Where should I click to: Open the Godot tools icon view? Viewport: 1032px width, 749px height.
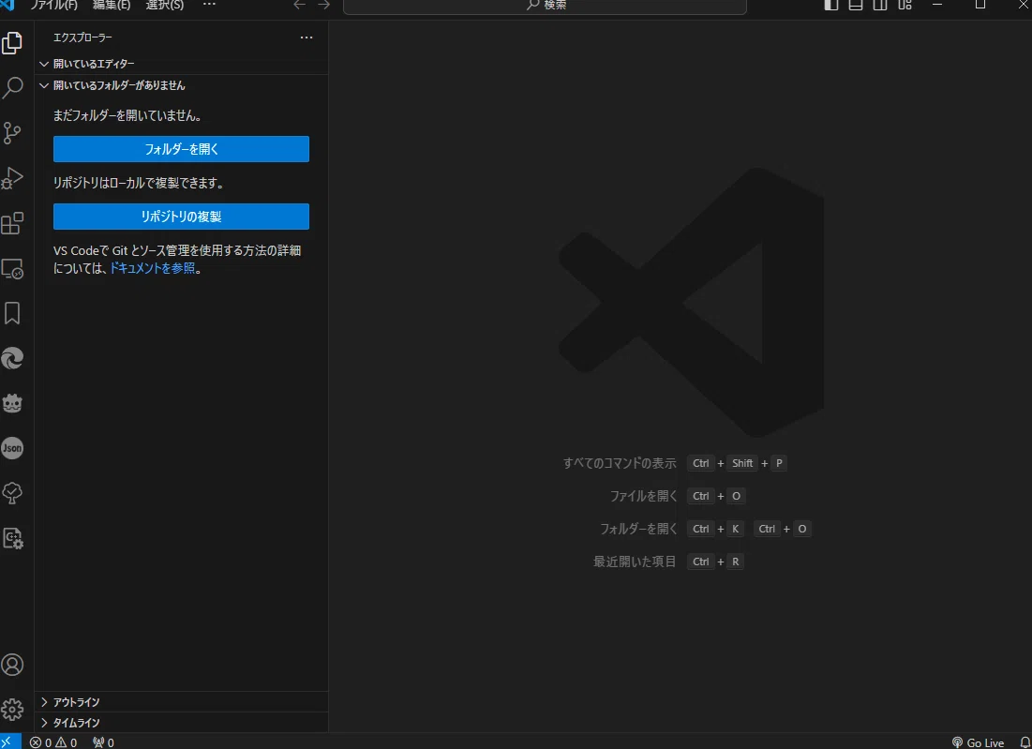pyautogui.click(x=12, y=403)
